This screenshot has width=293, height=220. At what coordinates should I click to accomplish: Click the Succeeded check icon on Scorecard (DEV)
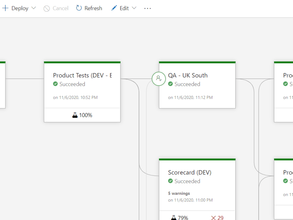click(x=170, y=181)
